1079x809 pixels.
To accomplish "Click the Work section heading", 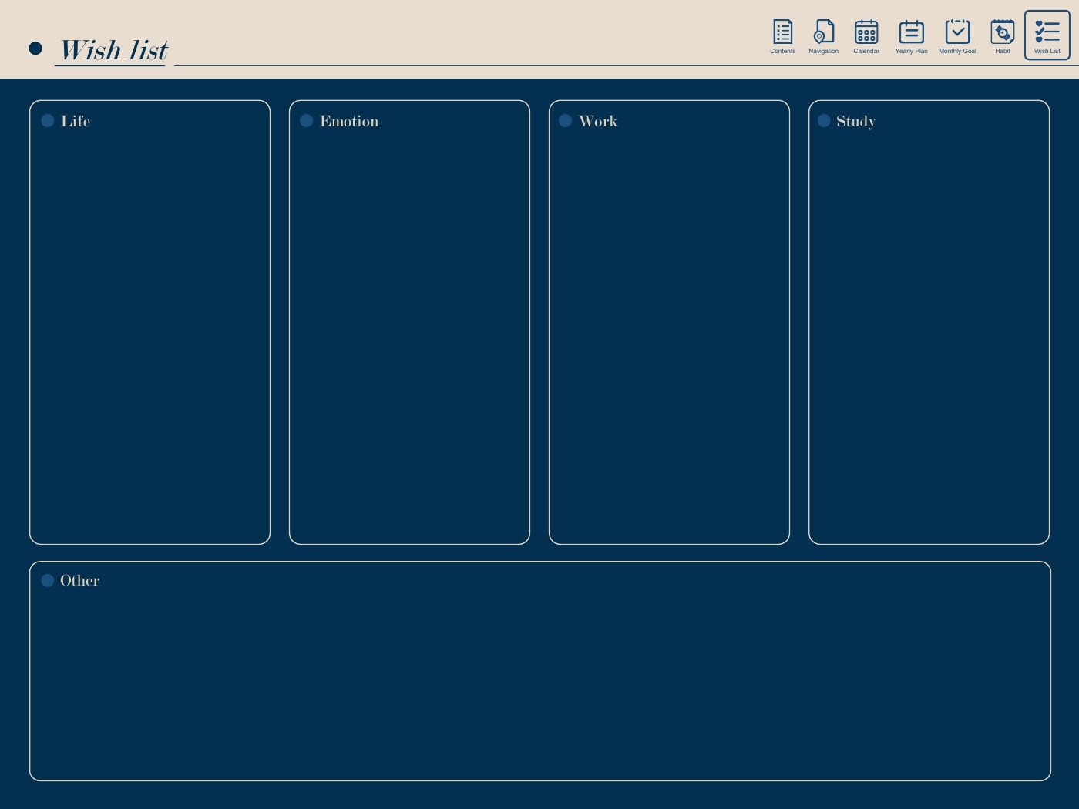I will [598, 121].
